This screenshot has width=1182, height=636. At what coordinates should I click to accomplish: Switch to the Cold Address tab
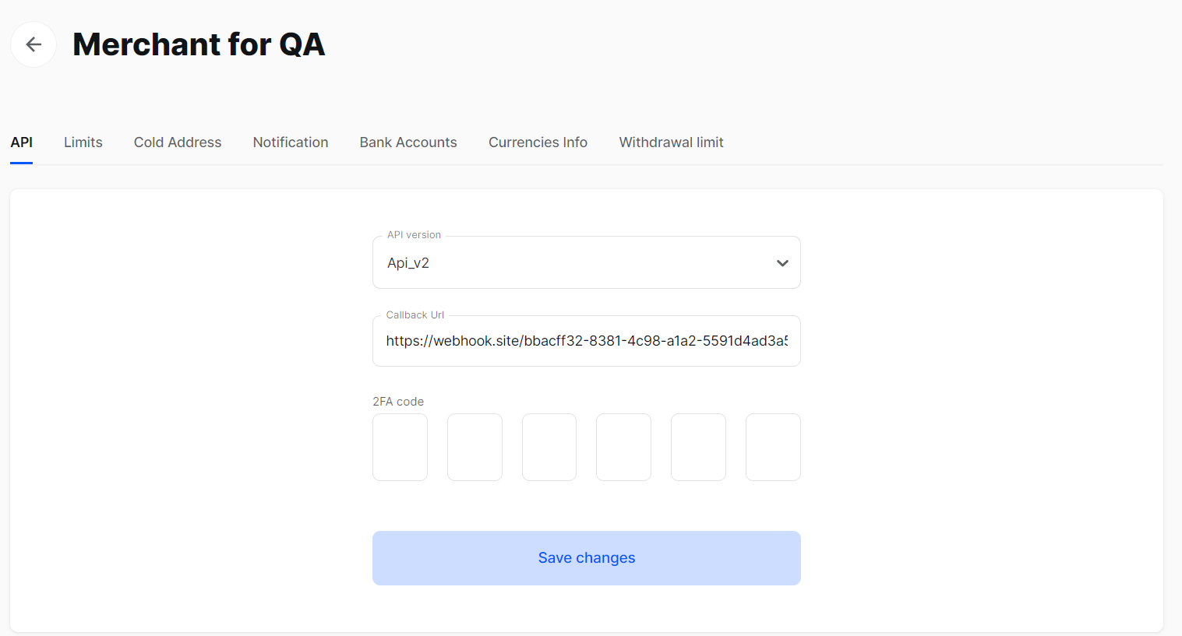click(178, 142)
